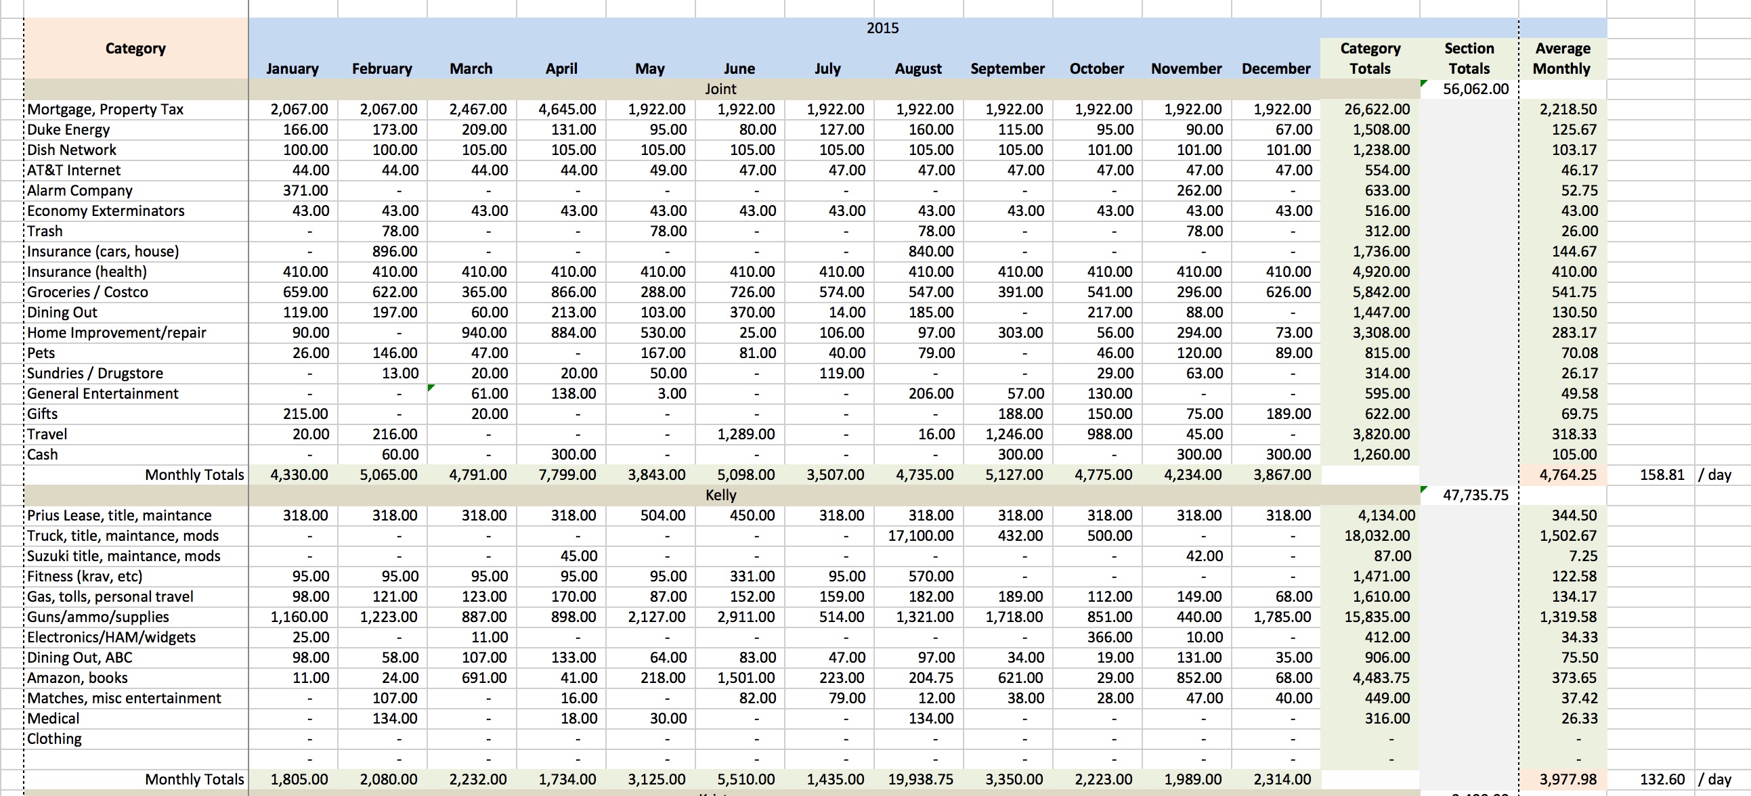
Task: Select the December column header
Action: click(x=1275, y=68)
